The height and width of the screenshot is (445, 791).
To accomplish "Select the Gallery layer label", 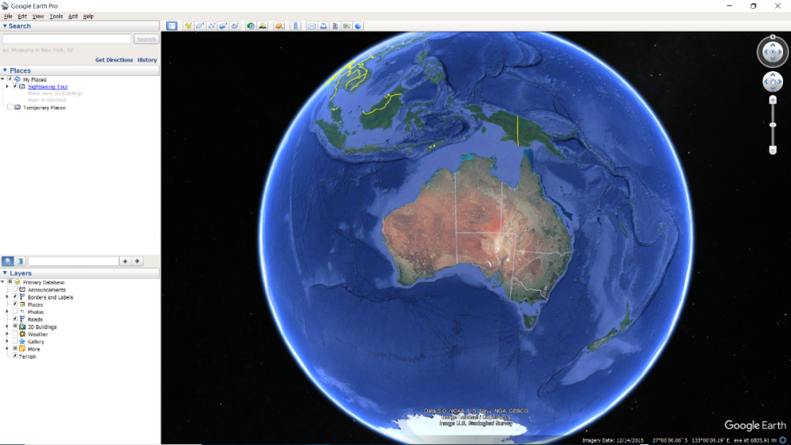I will [x=36, y=341].
